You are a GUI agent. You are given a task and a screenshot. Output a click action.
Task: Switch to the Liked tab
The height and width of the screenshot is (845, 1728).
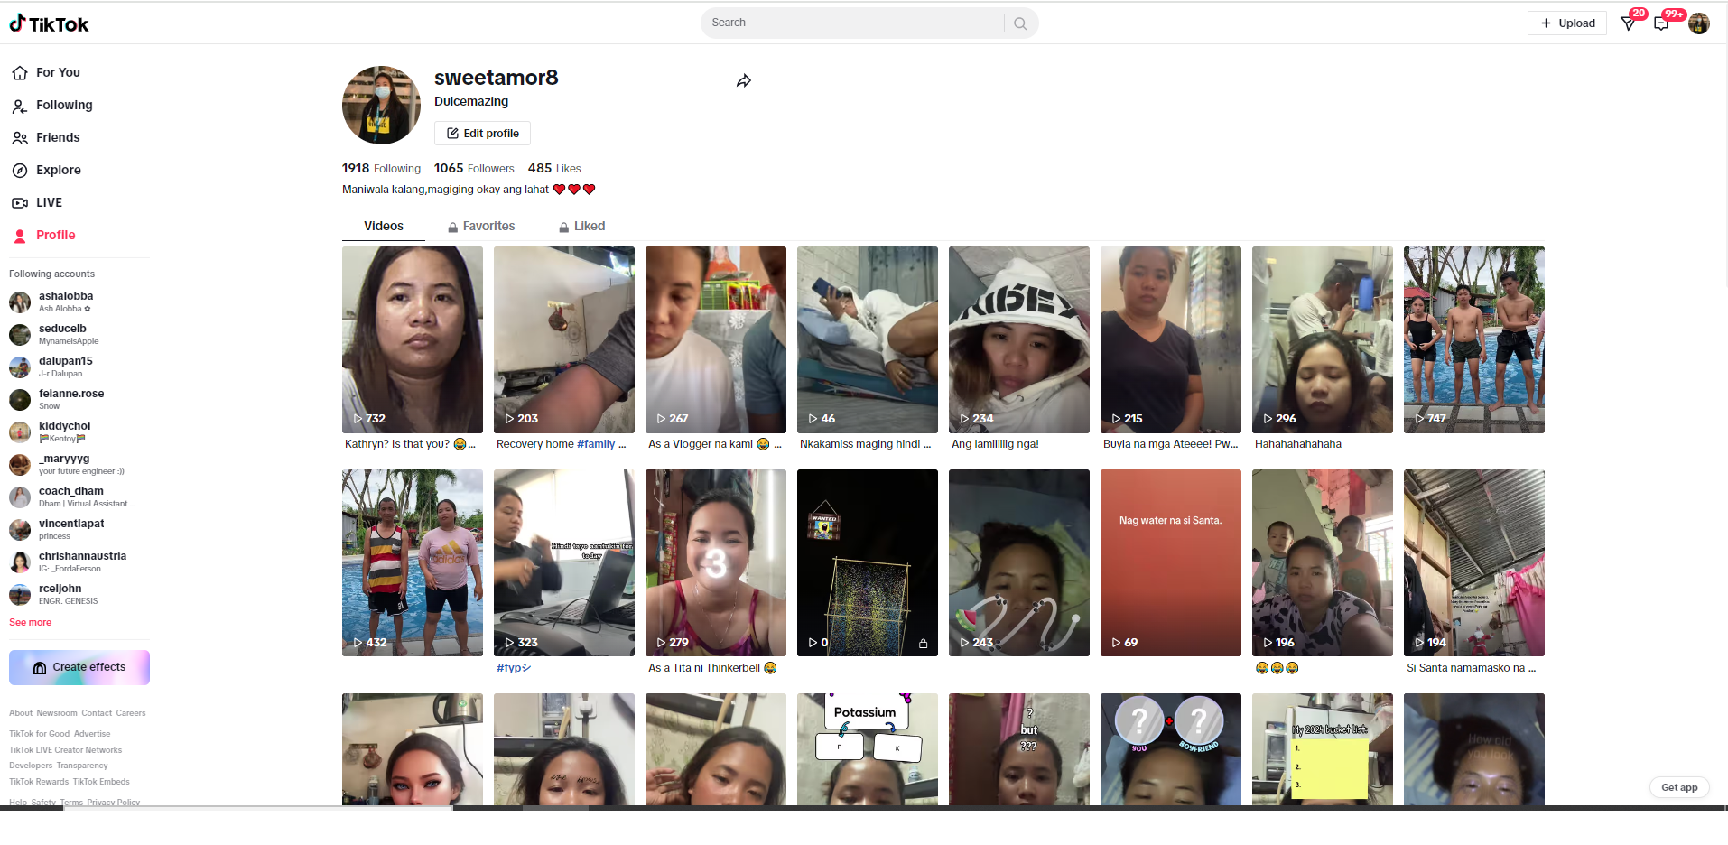click(581, 226)
